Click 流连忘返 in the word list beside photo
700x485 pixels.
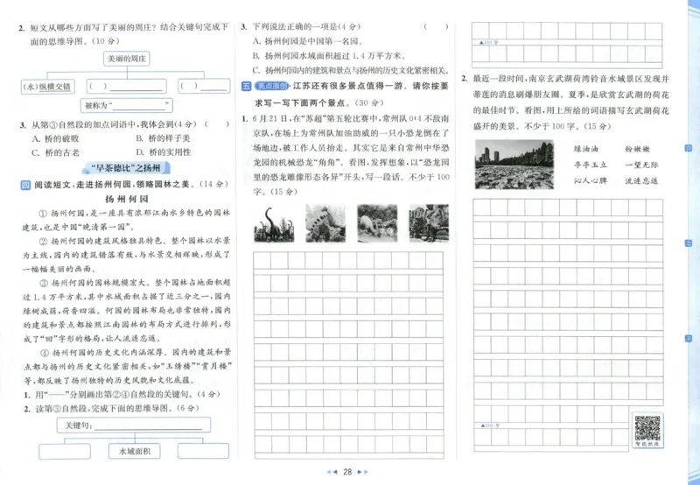641,180
